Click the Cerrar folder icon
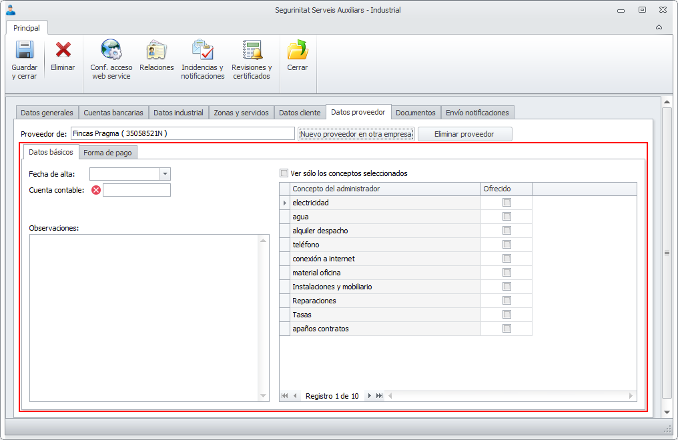This screenshot has height=440, width=678. [298, 51]
